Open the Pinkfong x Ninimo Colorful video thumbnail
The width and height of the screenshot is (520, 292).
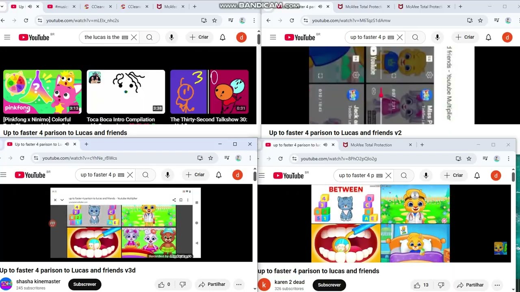pyautogui.click(x=42, y=92)
